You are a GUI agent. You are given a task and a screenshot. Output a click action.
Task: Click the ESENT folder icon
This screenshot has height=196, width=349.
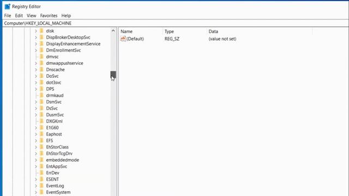tap(41, 179)
